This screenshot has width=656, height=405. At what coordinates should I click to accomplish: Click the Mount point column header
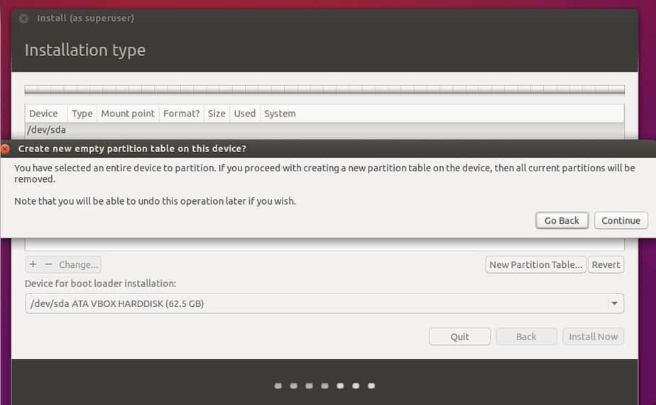tap(128, 114)
